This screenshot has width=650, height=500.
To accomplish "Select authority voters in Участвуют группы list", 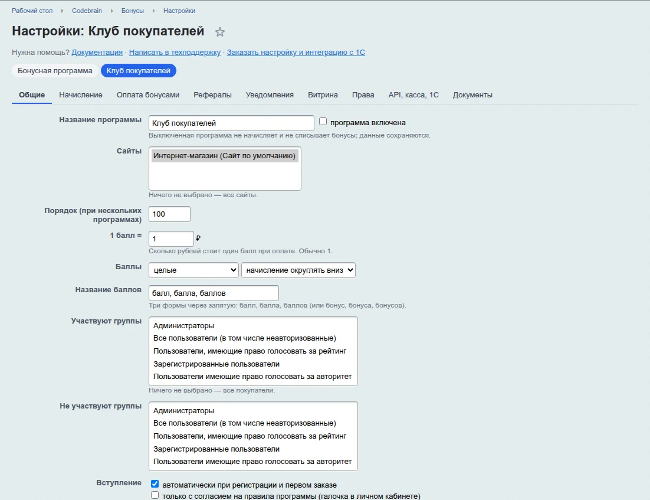I will click(x=253, y=377).
